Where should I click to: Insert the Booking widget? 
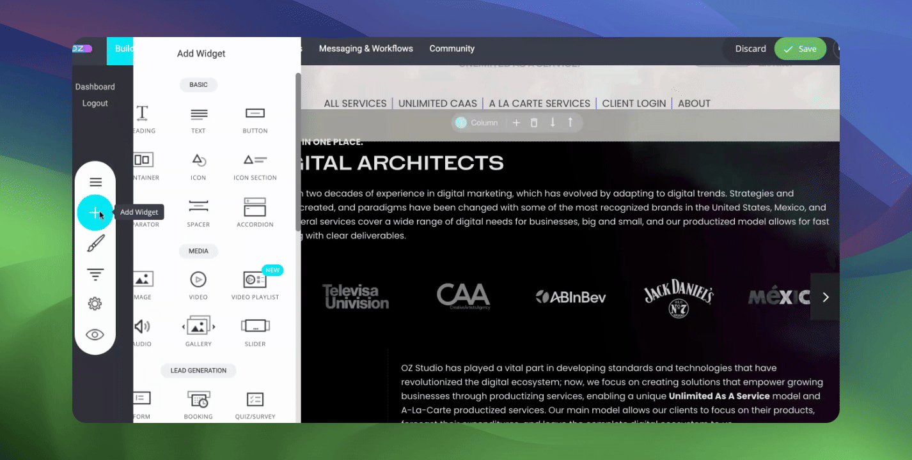click(x=198, y=405)
